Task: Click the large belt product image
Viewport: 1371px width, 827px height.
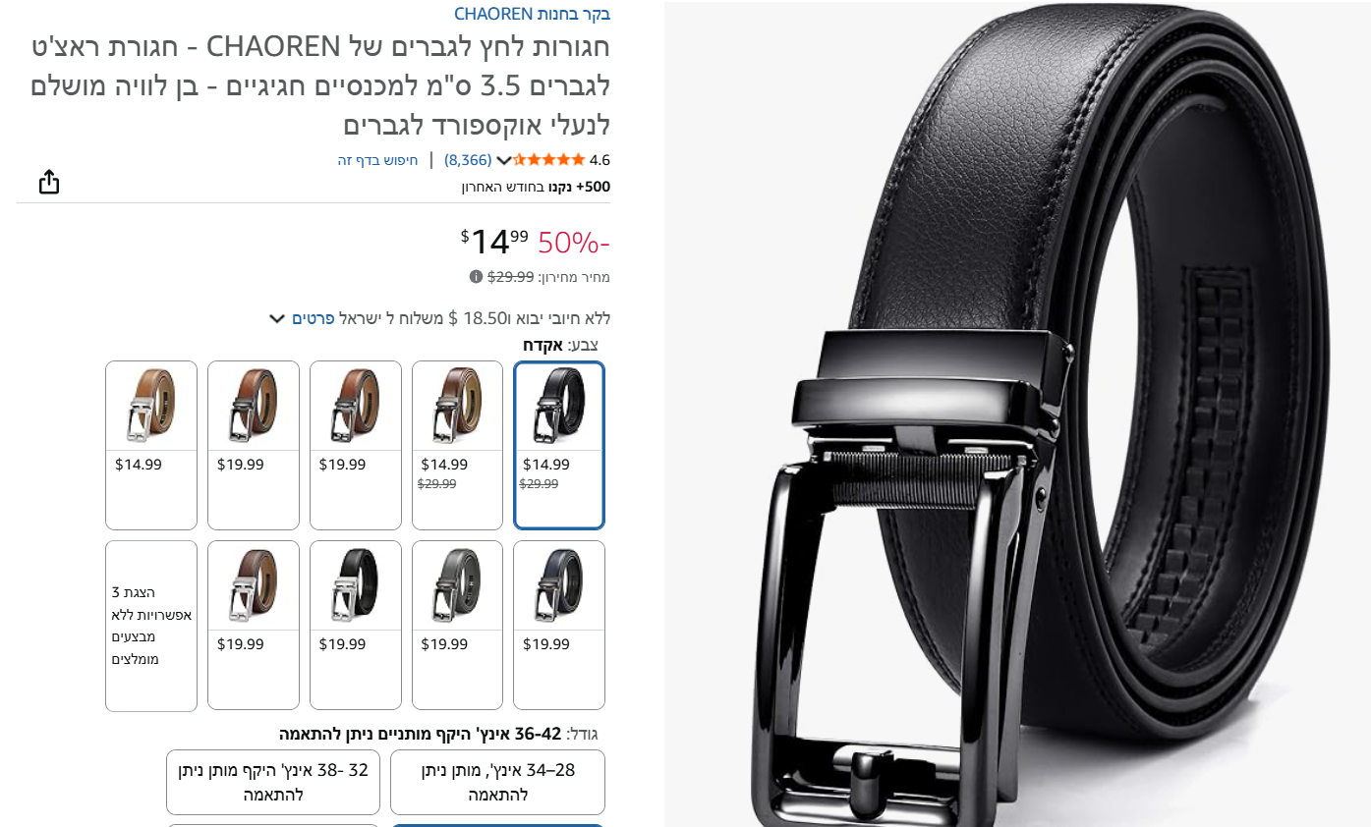Action: pos(1017,413)
